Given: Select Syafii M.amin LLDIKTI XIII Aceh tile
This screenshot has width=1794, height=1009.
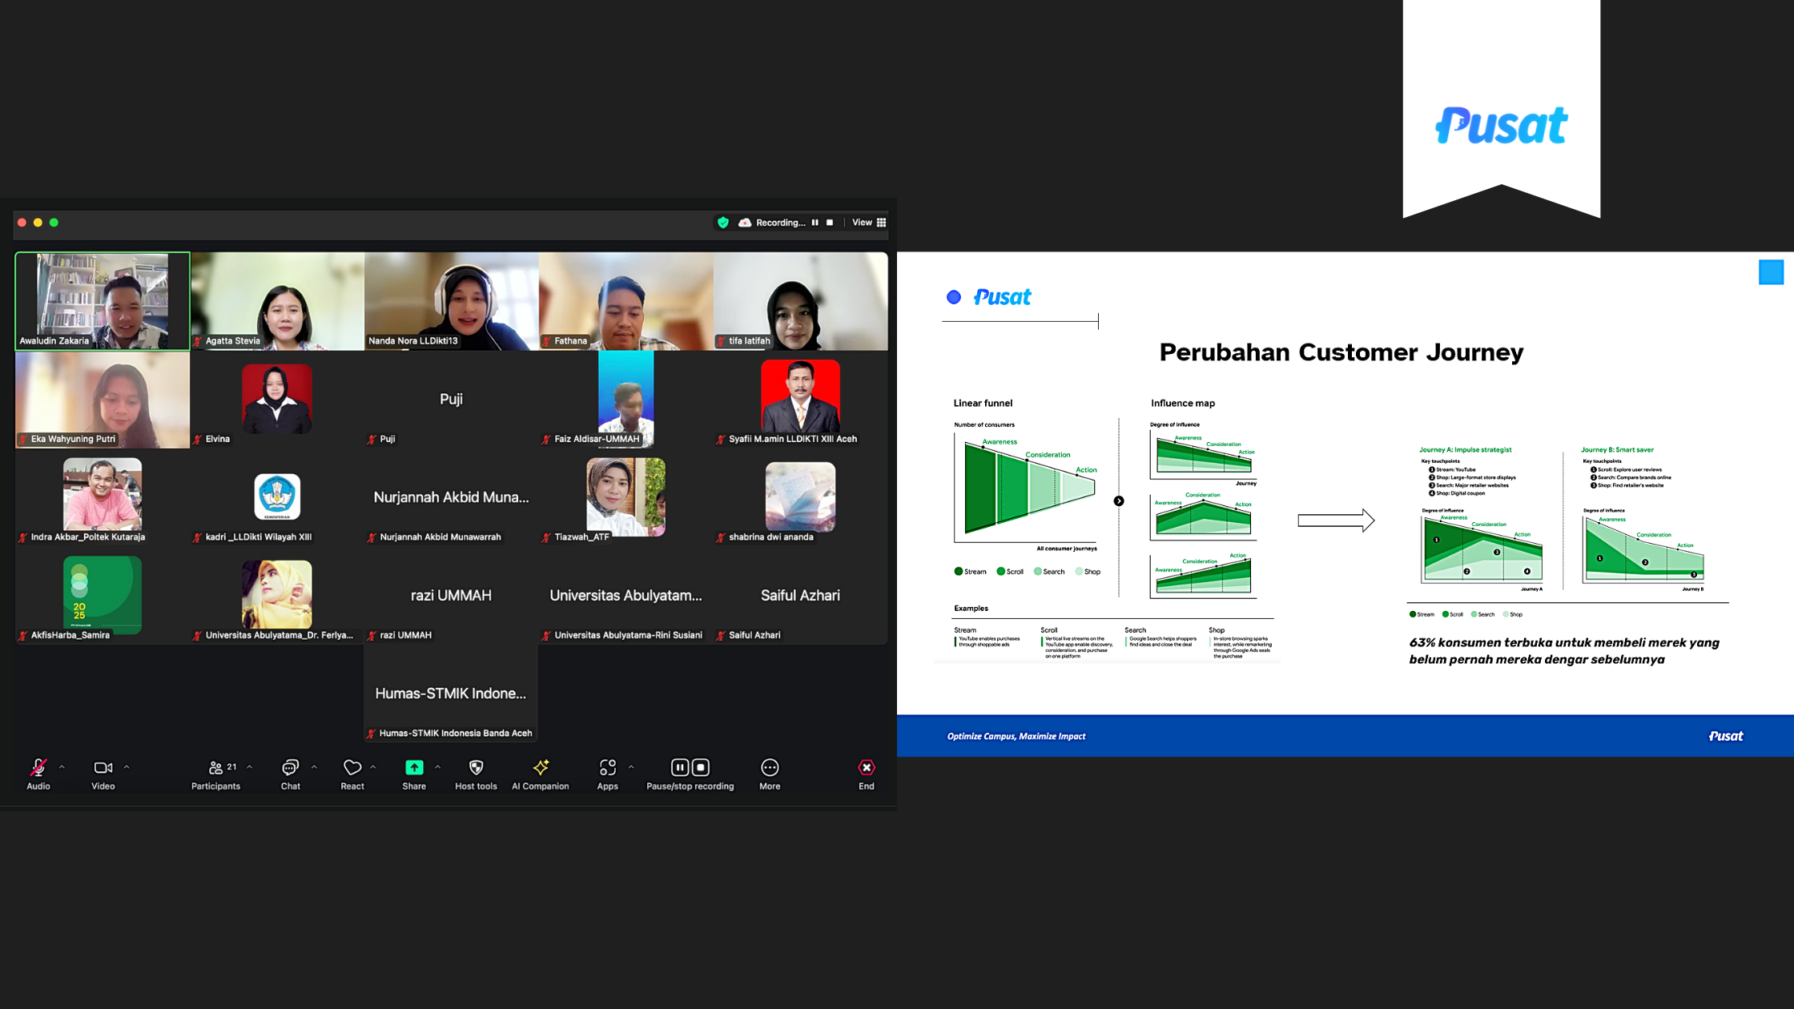Looking at the screenshot, I should coord(801,400).
